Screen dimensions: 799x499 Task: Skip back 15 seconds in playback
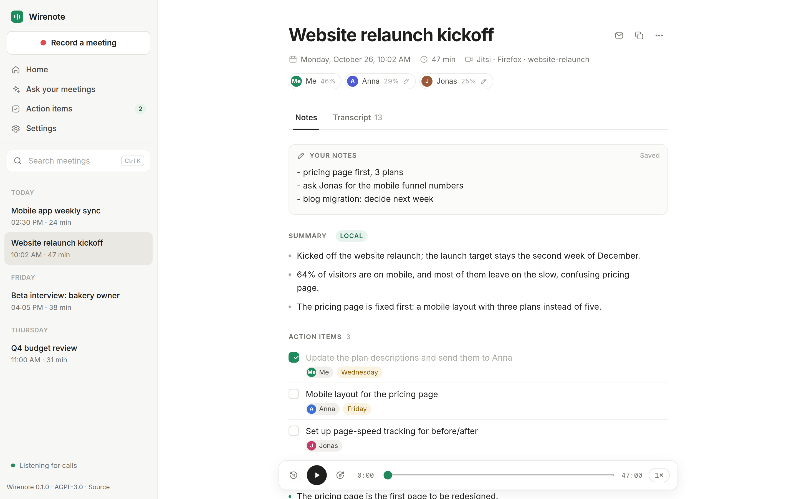click(294, 475)
